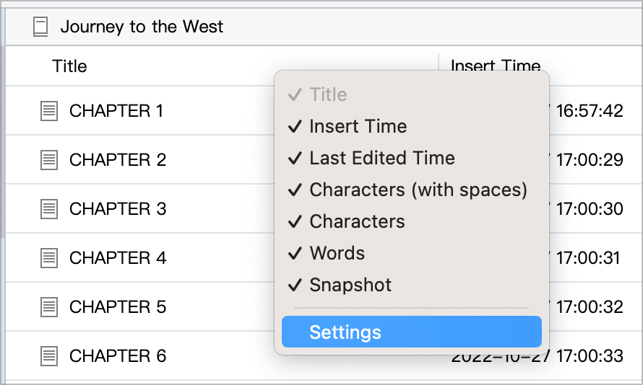Click the document icon for CHAPTER 1
Image resolution: width=643 pixels, height=385 pixels.
(x=49, y=111)
